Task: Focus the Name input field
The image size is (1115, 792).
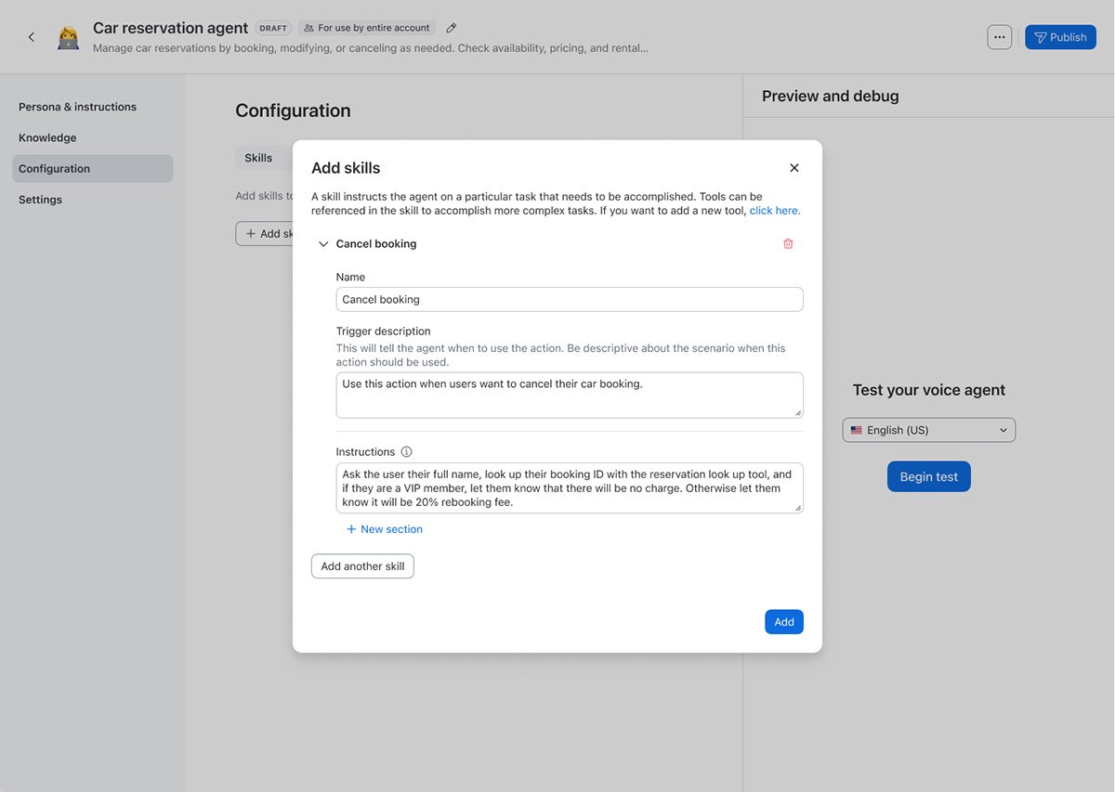Action: [569, 299]
